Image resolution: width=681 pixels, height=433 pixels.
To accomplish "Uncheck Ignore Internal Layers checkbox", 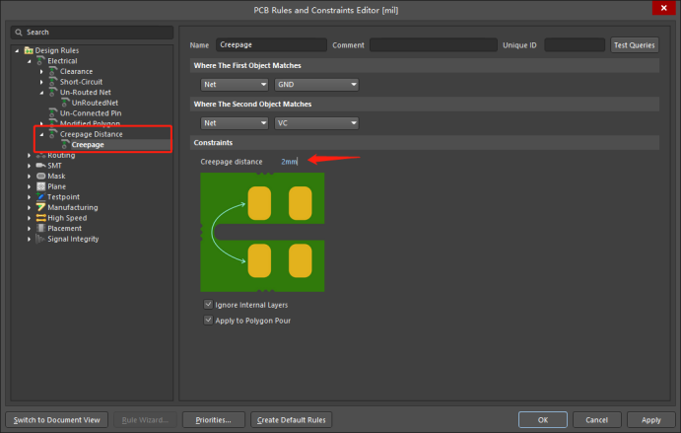I will (208, 305).
